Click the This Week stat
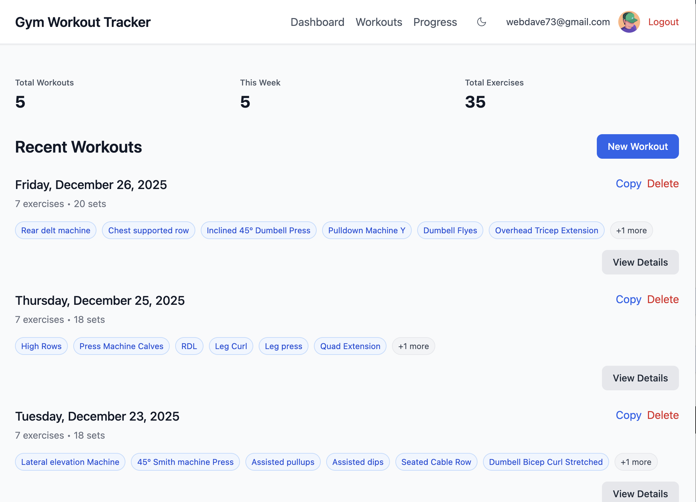Viewport: 696px width, 502px height. tap(260, 94)
